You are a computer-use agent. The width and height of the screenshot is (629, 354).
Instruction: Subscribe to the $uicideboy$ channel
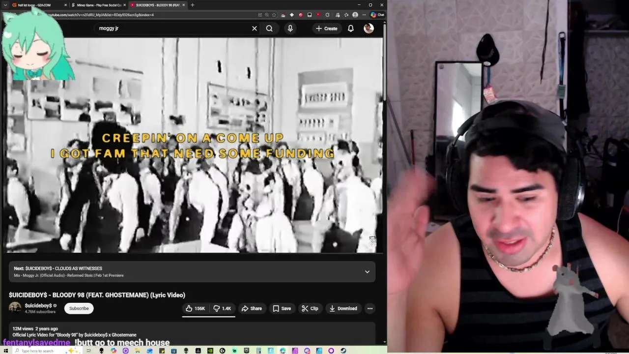coord(79,308)
